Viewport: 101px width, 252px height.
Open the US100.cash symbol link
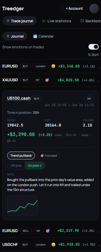19,98
